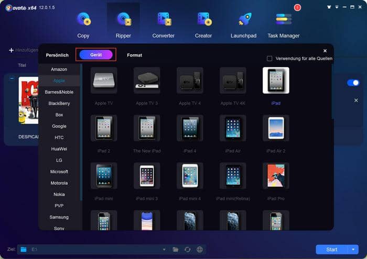Viewport: 367px width, 259px height.
Task: Click Hinzufügen to add a source
Action: click(x=23, y=50)
